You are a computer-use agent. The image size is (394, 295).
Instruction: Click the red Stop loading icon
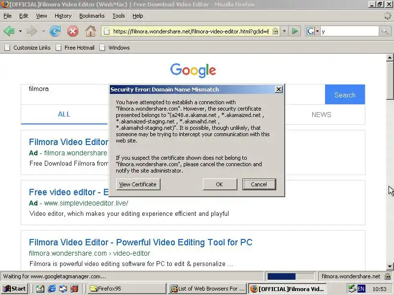72,31
